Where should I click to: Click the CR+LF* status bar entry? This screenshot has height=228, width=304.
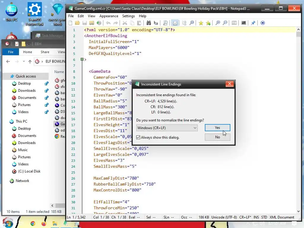[245, 217]
